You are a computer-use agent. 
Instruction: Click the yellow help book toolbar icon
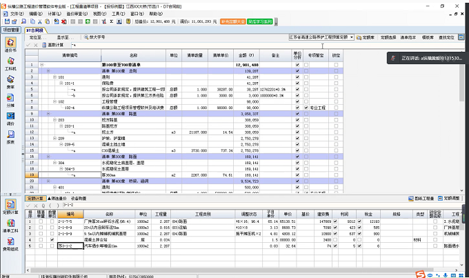tap(128, 21)
